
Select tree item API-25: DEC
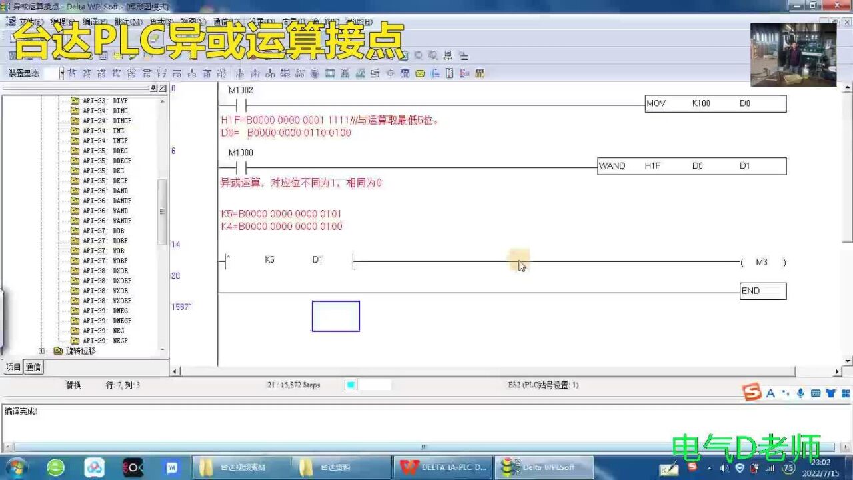(103, 171)
